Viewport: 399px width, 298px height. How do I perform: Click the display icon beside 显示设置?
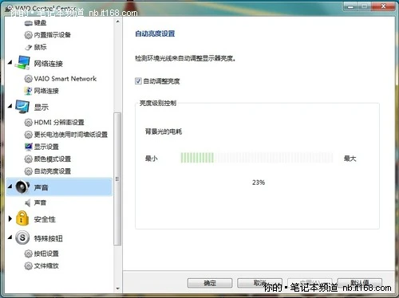click(29, 147)
